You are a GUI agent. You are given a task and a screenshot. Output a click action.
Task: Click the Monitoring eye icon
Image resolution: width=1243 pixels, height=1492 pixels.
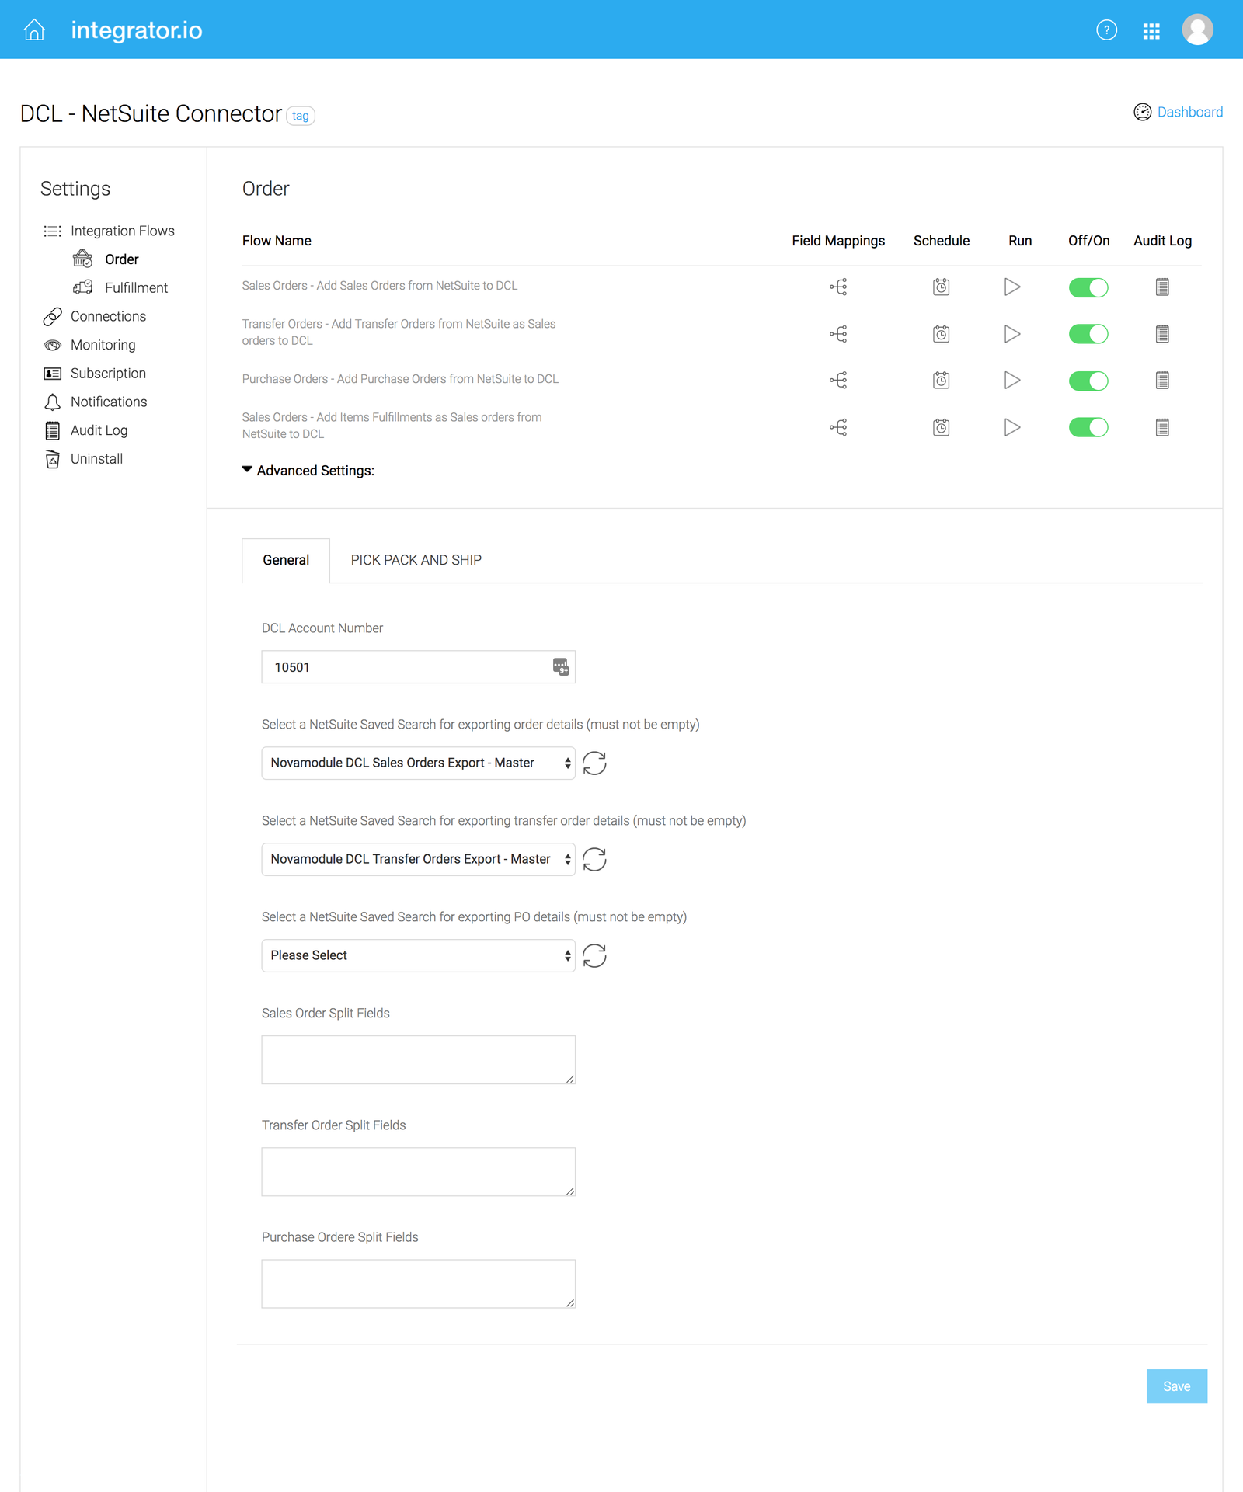click(52, 345)
